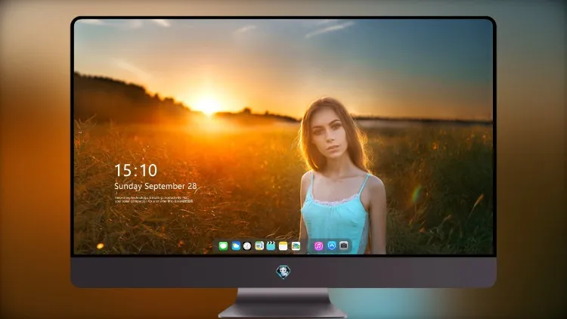Launch the clapperboard video app in dock

coord(271,246)
